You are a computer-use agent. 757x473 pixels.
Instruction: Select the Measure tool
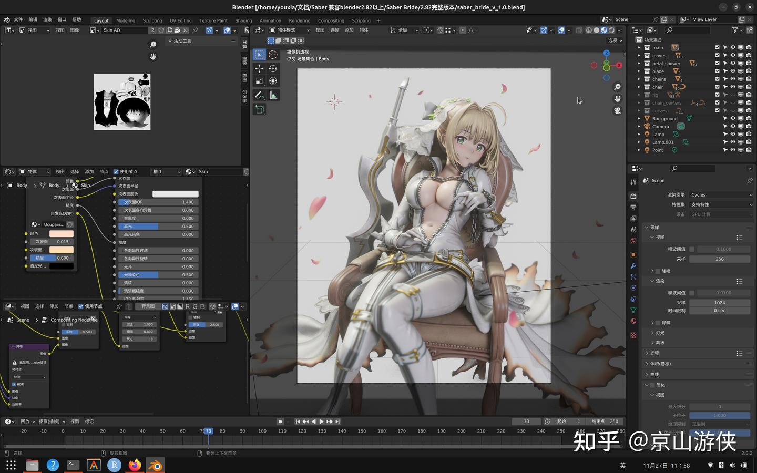coord(273,95)
